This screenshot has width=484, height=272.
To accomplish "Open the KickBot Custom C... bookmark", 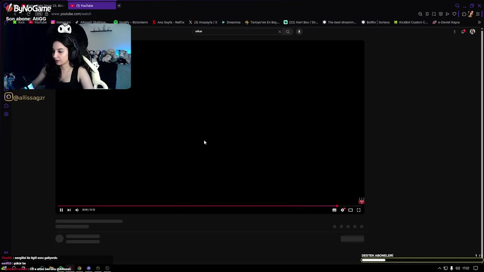I will (411, 22).
